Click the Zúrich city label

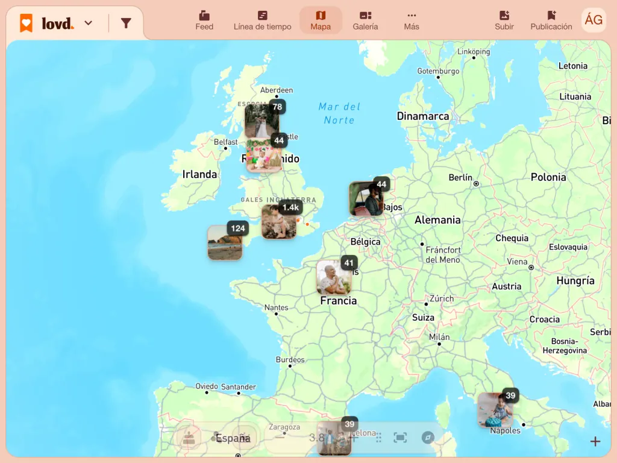(x=442, y=298)
